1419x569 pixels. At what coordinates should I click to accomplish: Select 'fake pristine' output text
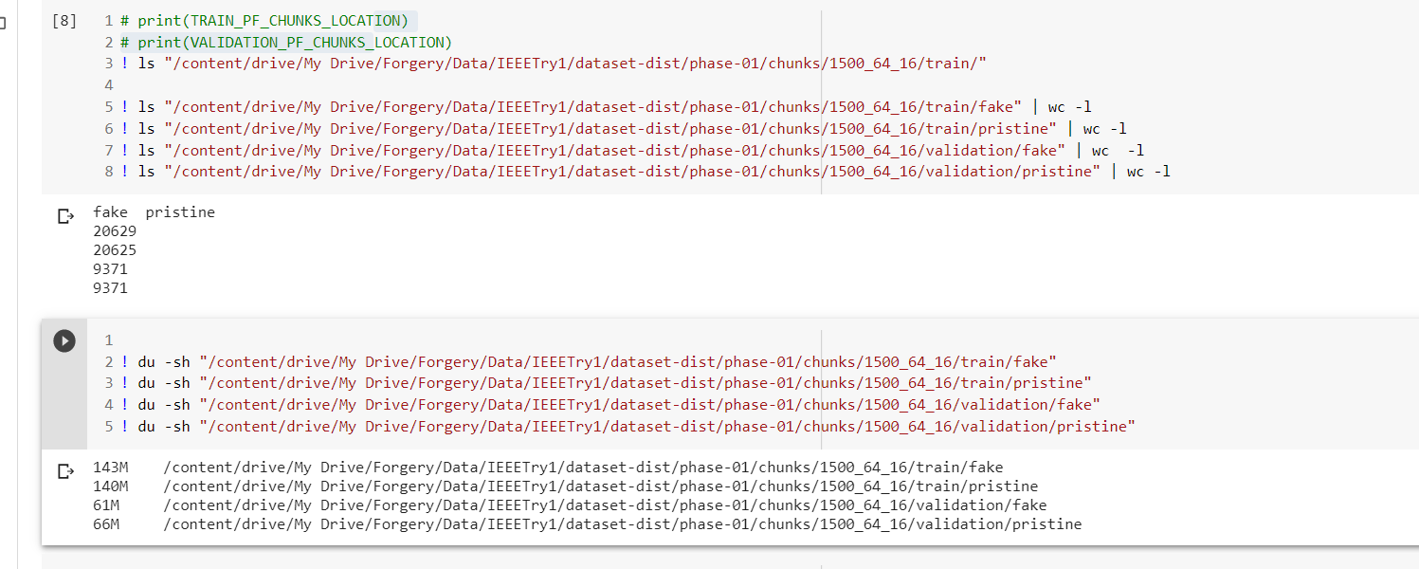click(154, 212)
